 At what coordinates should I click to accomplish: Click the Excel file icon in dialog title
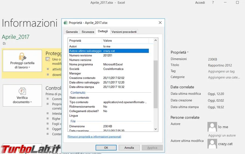coord(65,23)
